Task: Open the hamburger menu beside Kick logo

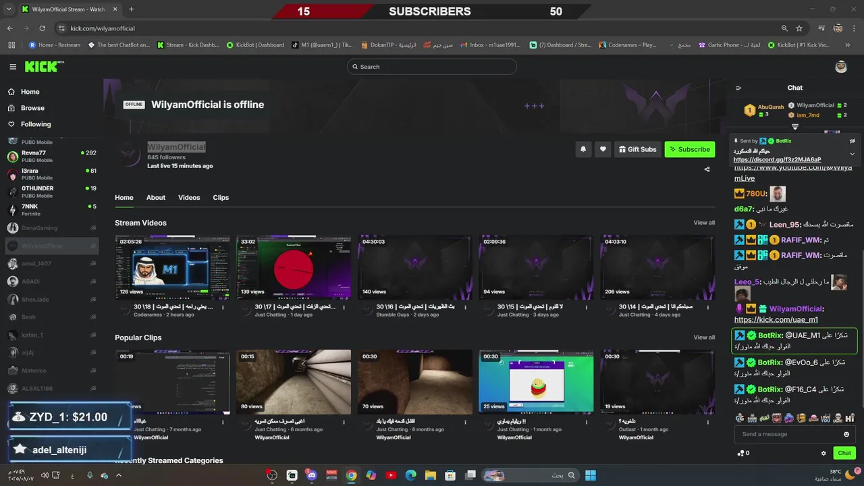Action: click(x=13, y=67)
